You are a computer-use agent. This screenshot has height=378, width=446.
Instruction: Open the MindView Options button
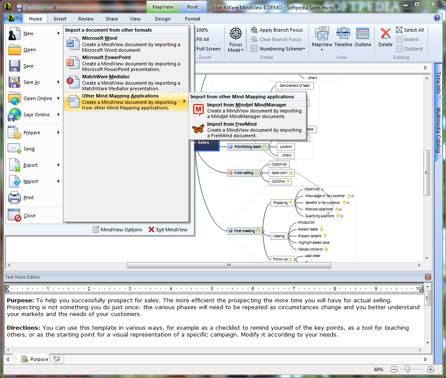(x=117, y=230)
